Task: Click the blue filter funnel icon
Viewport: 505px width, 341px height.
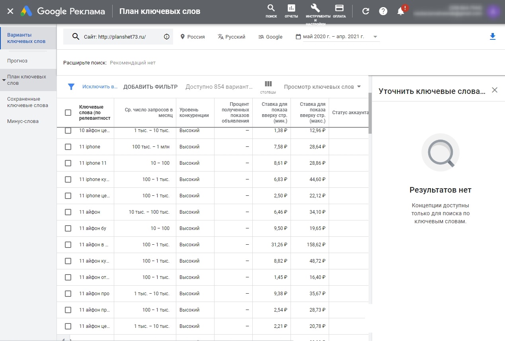Action: pyautogui.click(x=71, y=87)
